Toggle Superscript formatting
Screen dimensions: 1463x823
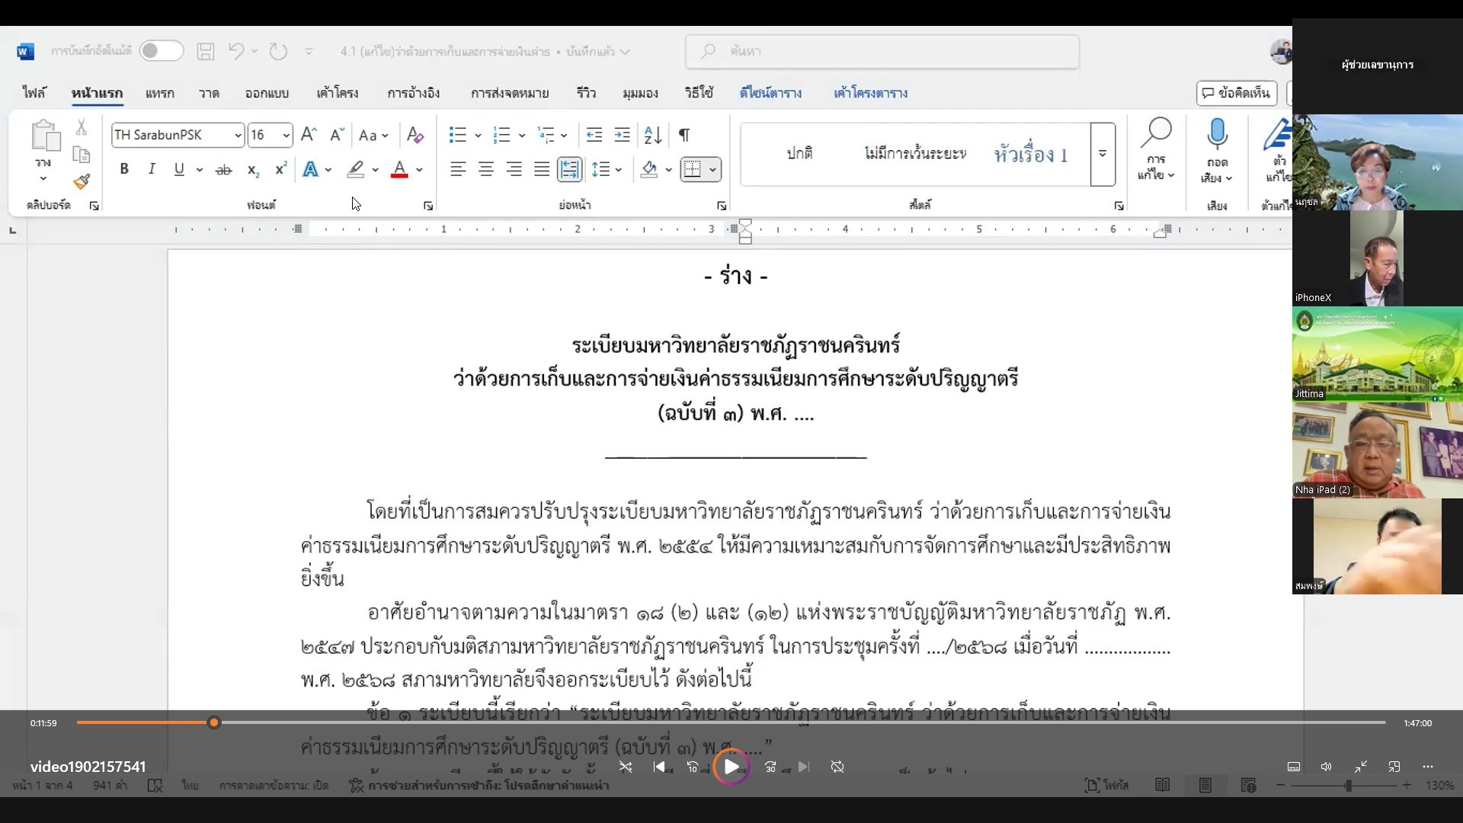tap(280, 169)
